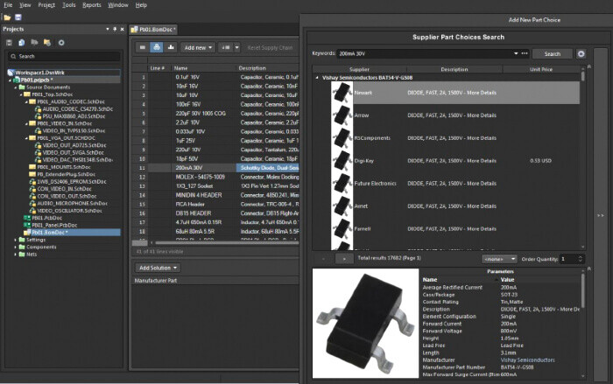
Task: Click the side panel expand chevrons
Action: tap(601, 216)
